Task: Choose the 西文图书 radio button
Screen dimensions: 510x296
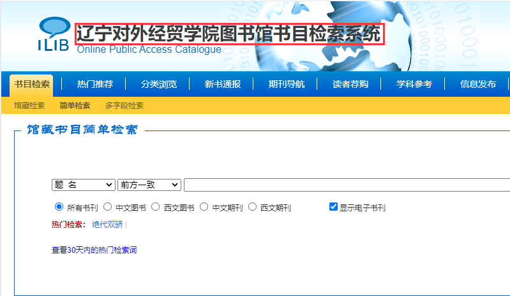Action: coord(156,206)
